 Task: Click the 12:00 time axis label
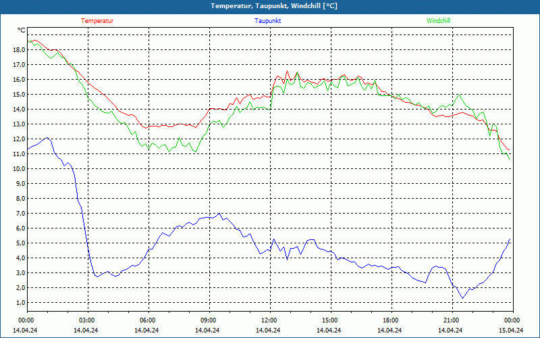(270, 320)
